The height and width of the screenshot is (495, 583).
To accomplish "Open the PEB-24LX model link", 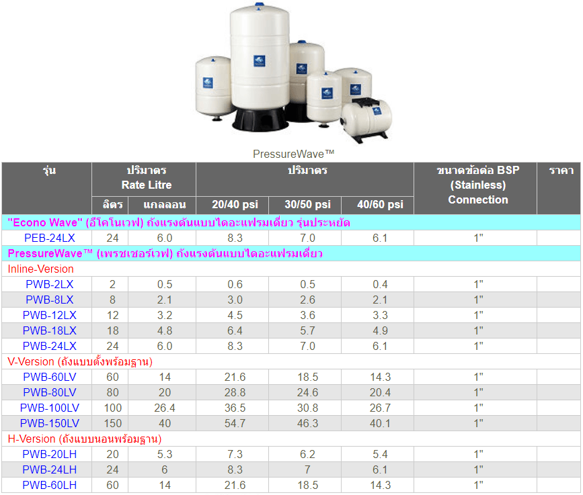I will point(49,238).
